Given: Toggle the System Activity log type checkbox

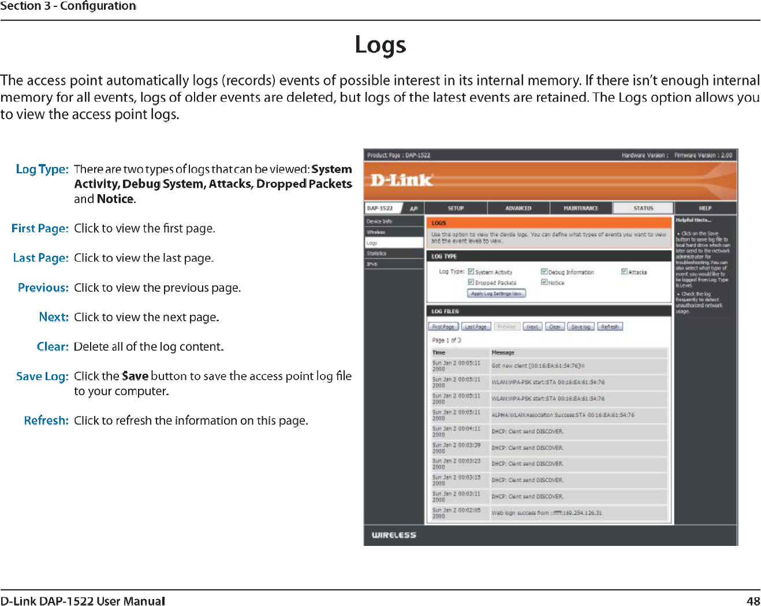Looking at the screenshot, I should point(471,272).
